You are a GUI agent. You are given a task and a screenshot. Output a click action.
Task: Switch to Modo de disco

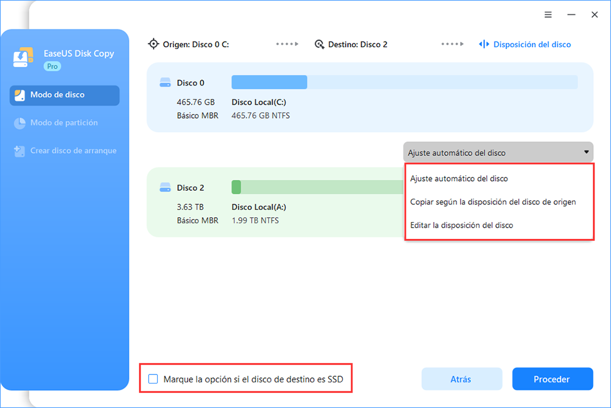coord(65,95)
